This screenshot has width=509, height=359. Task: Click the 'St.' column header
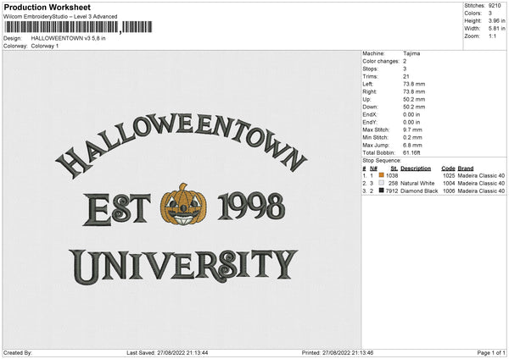tap(394, 168)
